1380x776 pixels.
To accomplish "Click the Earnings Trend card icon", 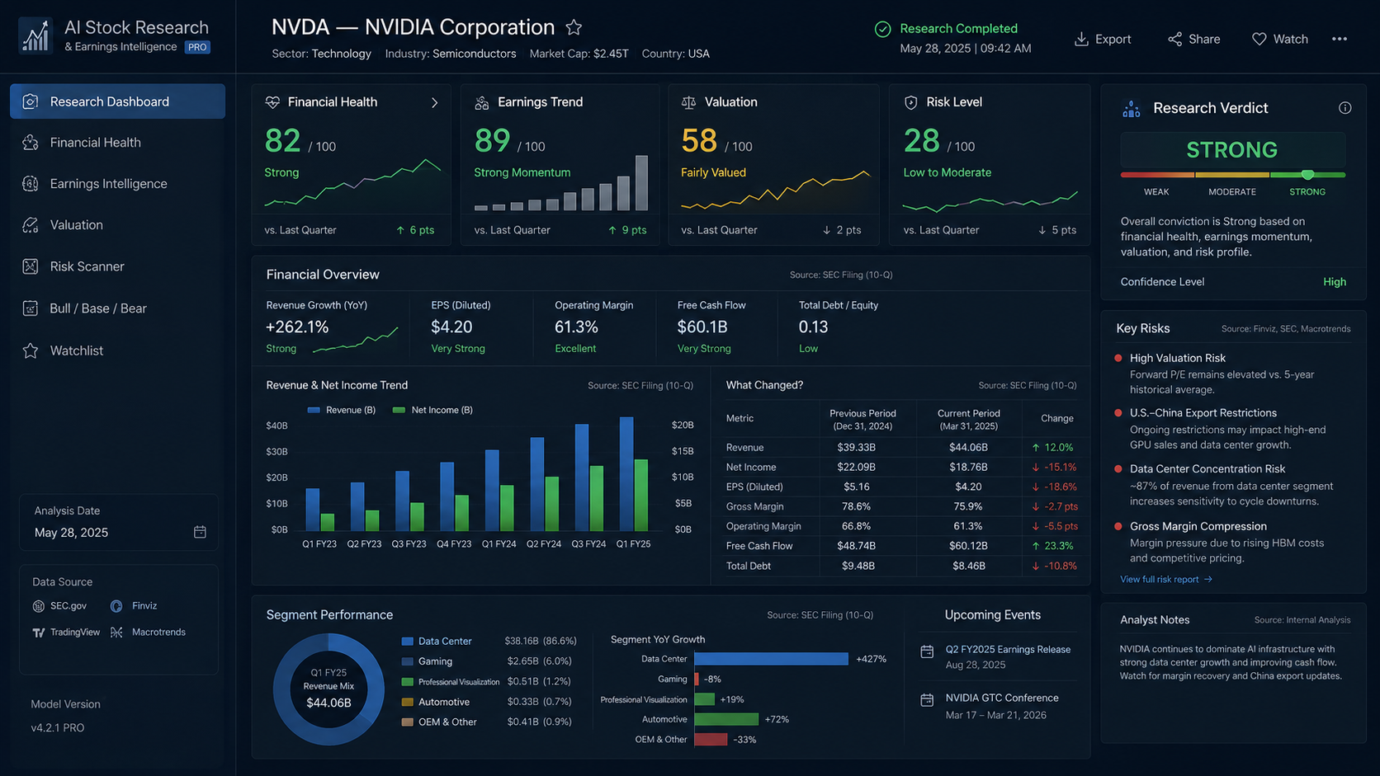I will pos(482,102).
